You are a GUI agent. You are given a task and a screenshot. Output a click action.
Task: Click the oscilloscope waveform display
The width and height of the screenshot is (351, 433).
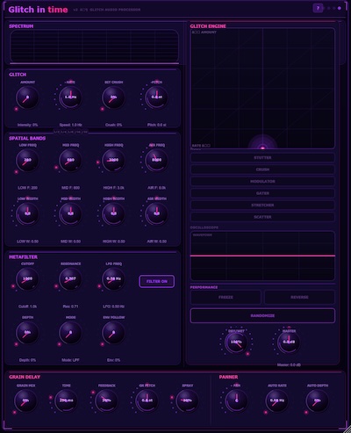coord(262,256)
